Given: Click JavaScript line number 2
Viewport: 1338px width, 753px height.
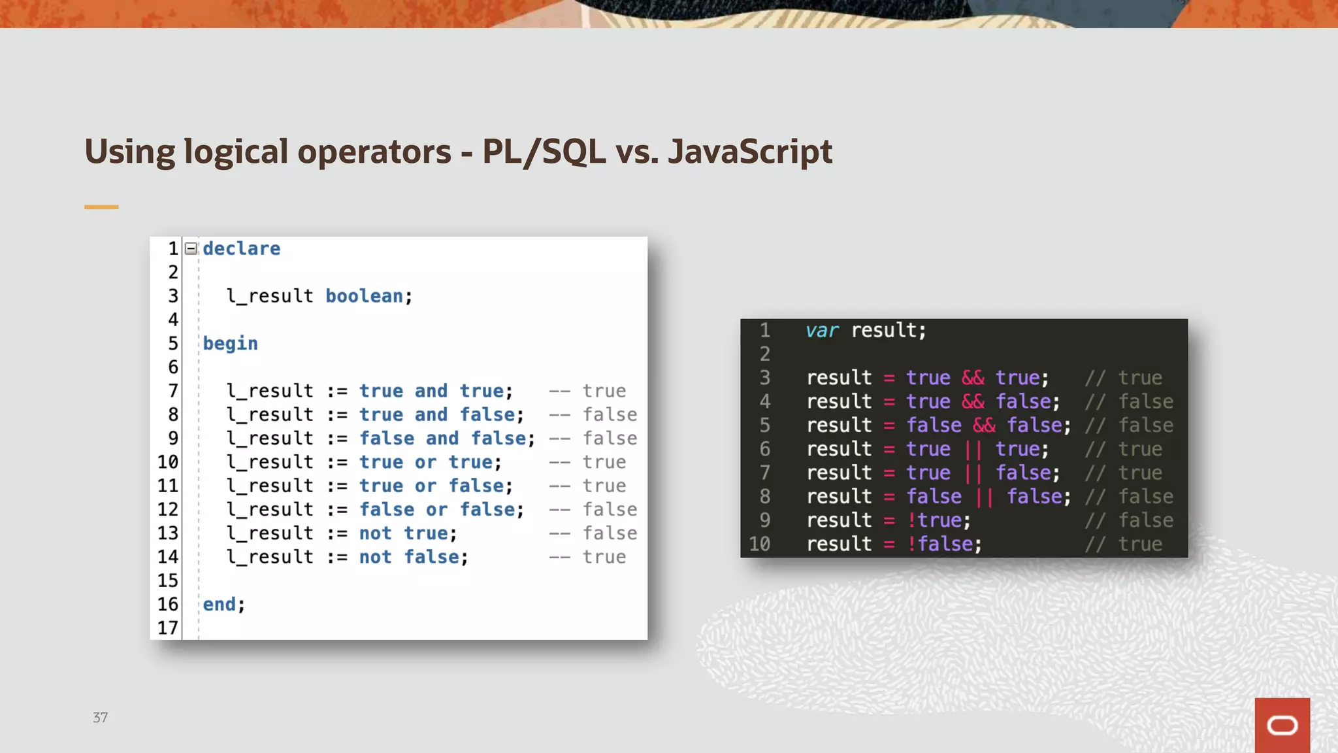Looking at the screenshot, I should click(x=764, y=354).
